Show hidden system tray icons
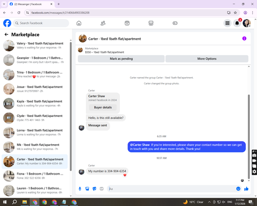The width and height of the screenshot is (257, 206). coord(209,202)
